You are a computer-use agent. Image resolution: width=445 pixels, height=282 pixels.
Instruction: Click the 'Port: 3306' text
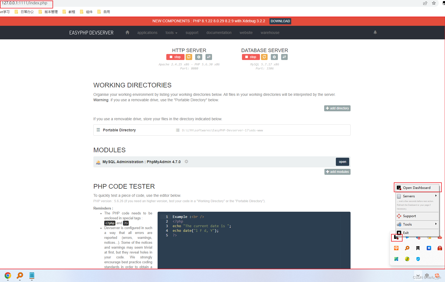coord(265,68)
